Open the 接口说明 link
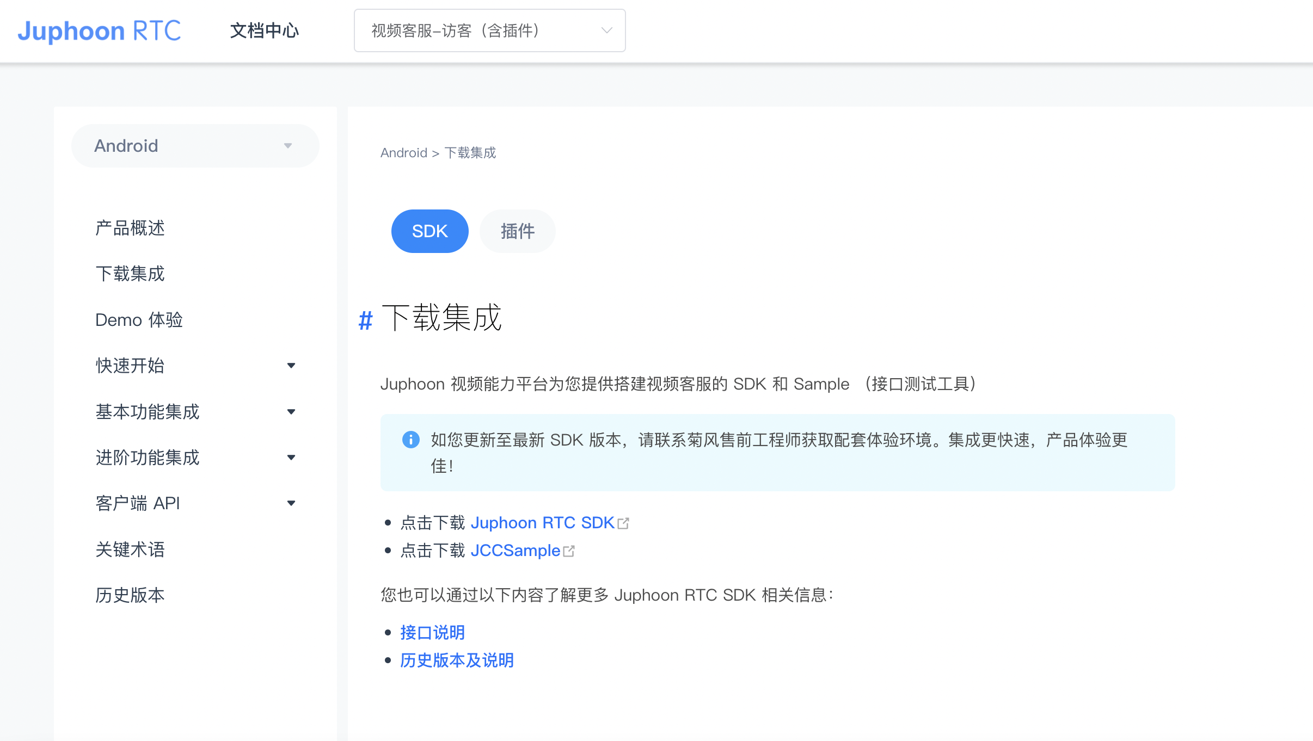This screenshot has width=1313, height=741. point(432,632)
